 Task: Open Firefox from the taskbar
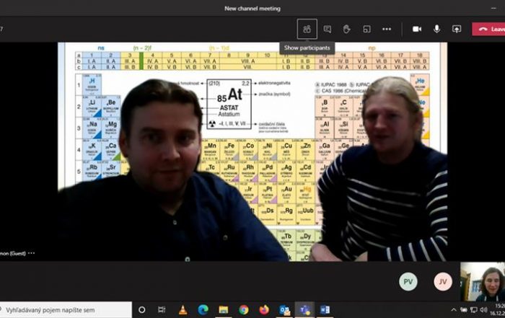264,310
